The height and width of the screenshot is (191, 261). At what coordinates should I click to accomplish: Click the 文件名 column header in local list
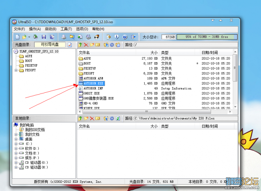[x=107, y=126]
